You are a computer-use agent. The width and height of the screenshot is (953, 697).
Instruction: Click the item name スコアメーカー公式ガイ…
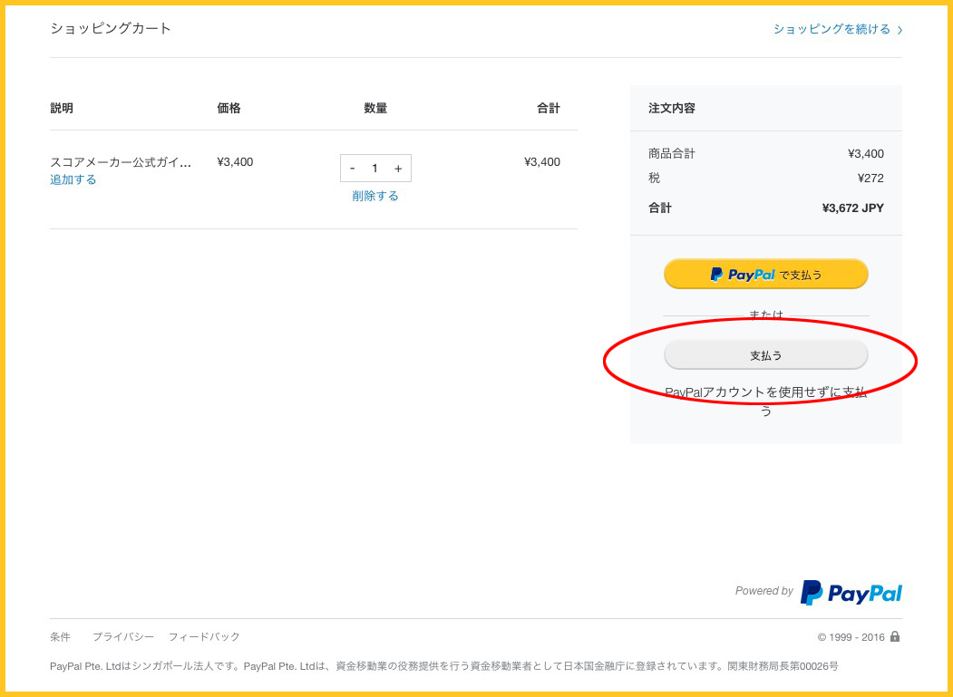(121, 162)
